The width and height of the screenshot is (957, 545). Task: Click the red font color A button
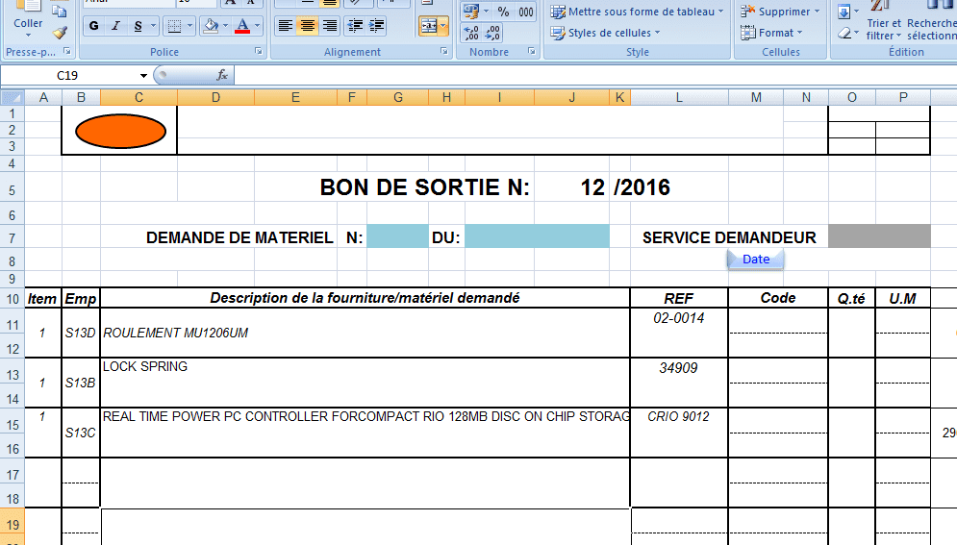(x=242, y=26)
